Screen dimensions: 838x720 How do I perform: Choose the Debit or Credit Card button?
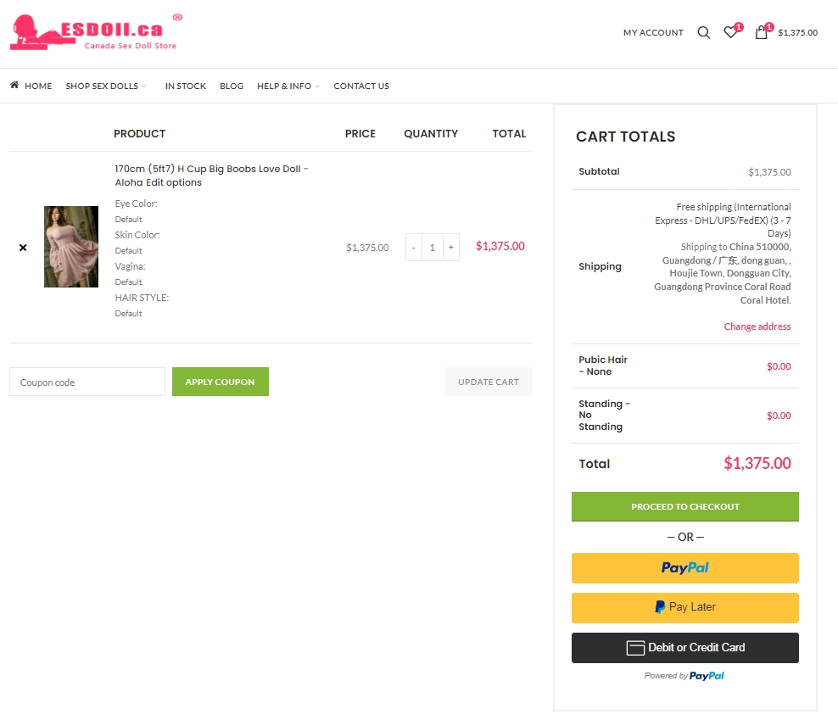[684, 648]
